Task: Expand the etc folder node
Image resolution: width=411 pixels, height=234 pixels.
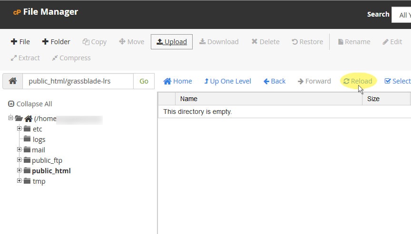Action: pyautogui.click(x=20, y=129)
